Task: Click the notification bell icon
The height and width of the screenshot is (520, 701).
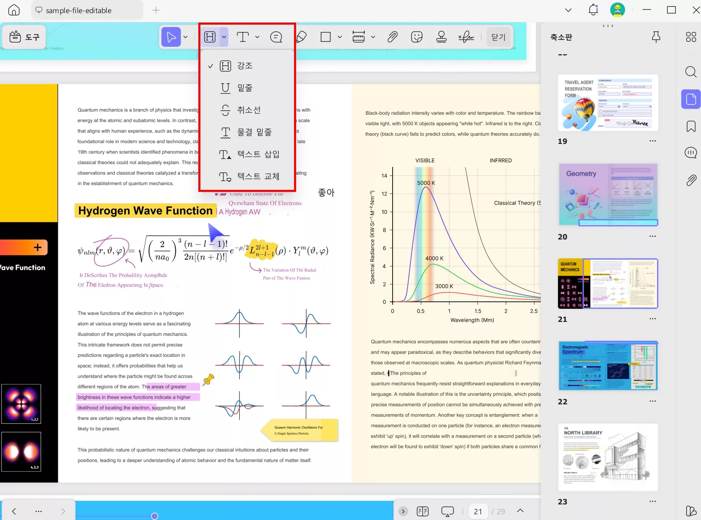Action: 593,10
